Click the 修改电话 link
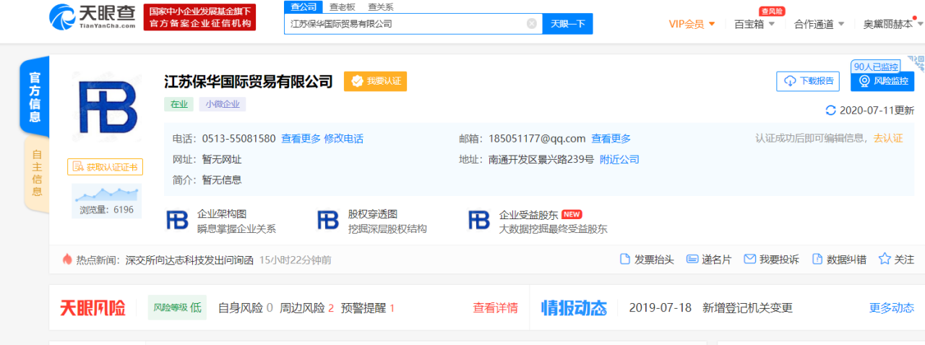The height and width of the screenshot is (345, 925). pyautogui.click(x=343, y=139)
